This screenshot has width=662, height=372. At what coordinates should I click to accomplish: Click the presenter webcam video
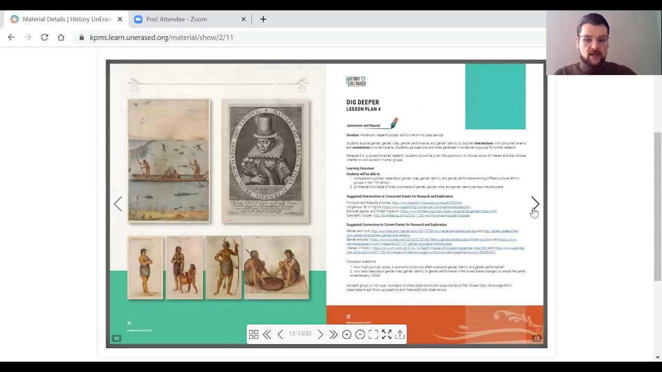click(604, 43)
